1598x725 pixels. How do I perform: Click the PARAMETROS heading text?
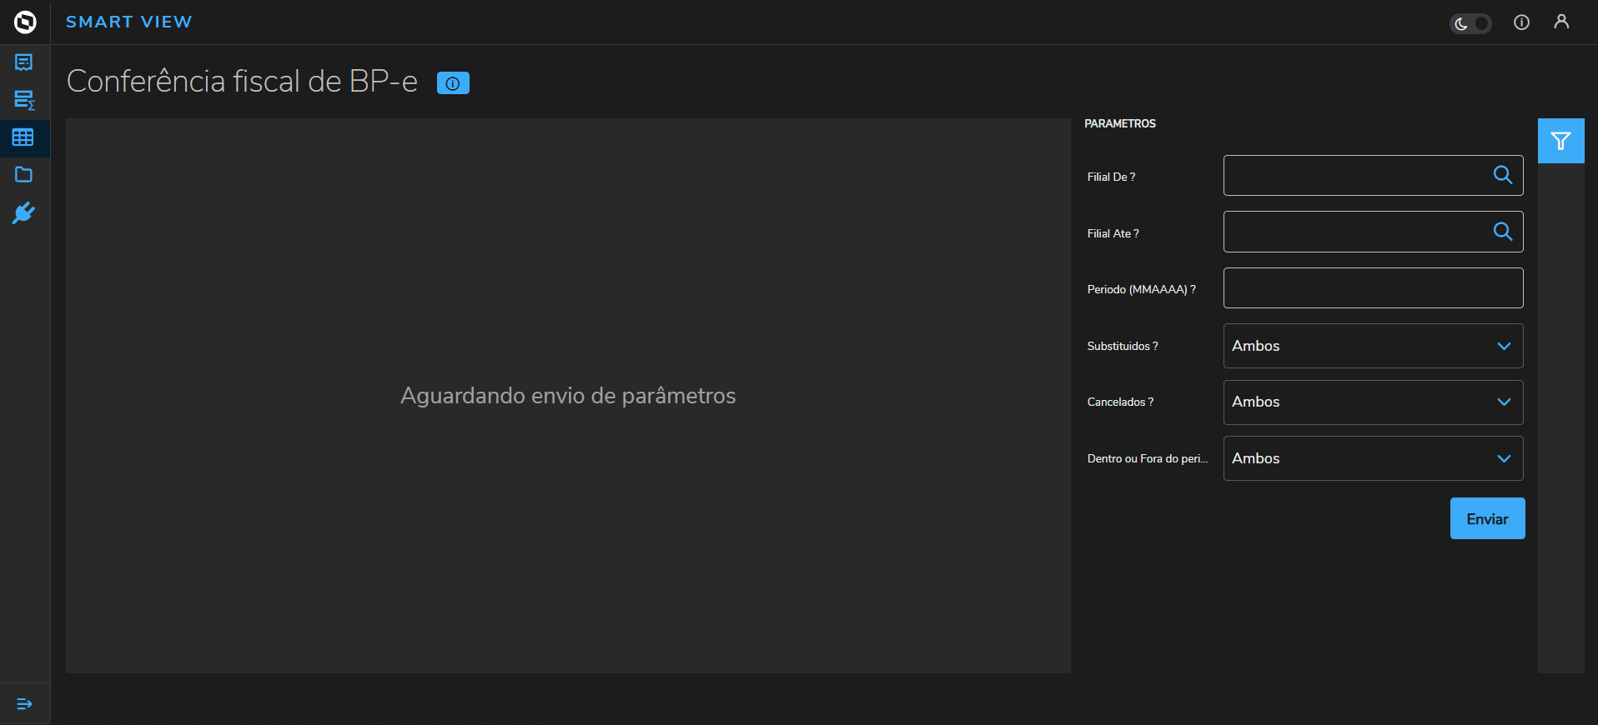pyautogui.click(x=1120, y=123)
